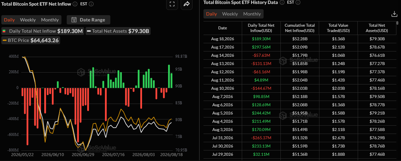
Task: Open info icon beside Net Inflow title
Action: coord(75,4)
